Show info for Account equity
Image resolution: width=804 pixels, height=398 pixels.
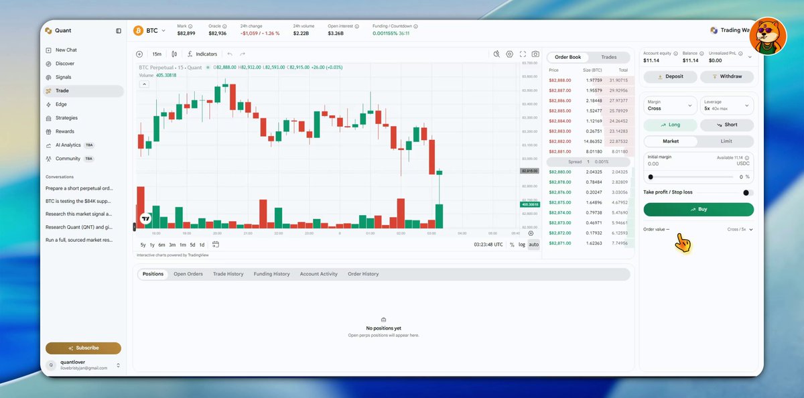point(675,53)
